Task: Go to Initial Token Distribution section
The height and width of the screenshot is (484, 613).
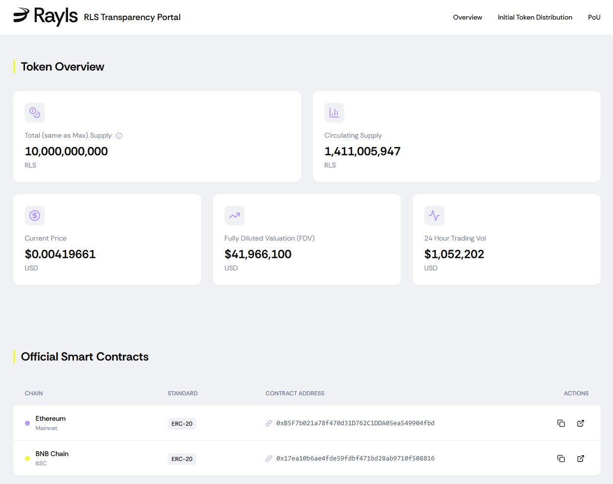Action: 535,17
